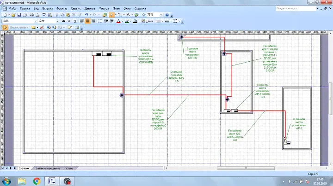This screenshot has height=186, width=333.
Task: Toggle center text alignment
Action: click(x=87, y=21)
